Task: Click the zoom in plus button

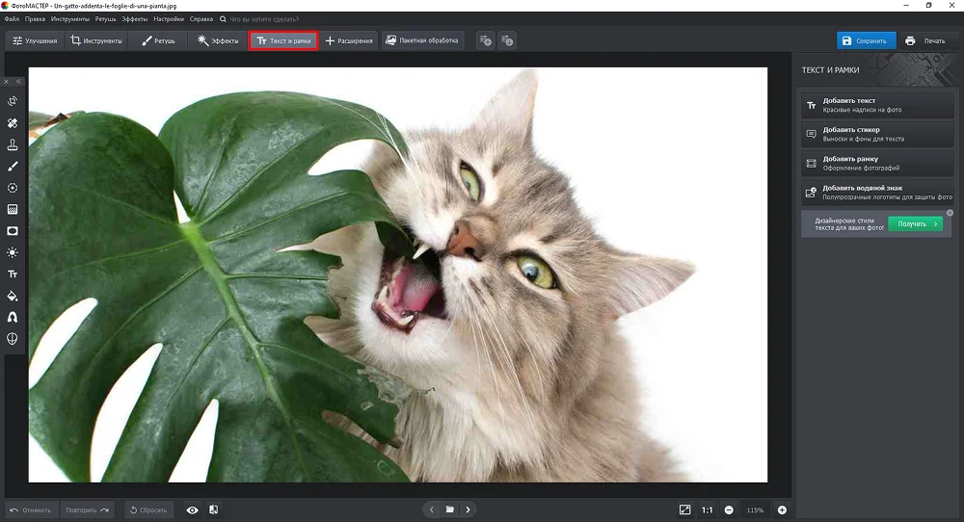Action: pyautogui.click(x=782, y=509)
